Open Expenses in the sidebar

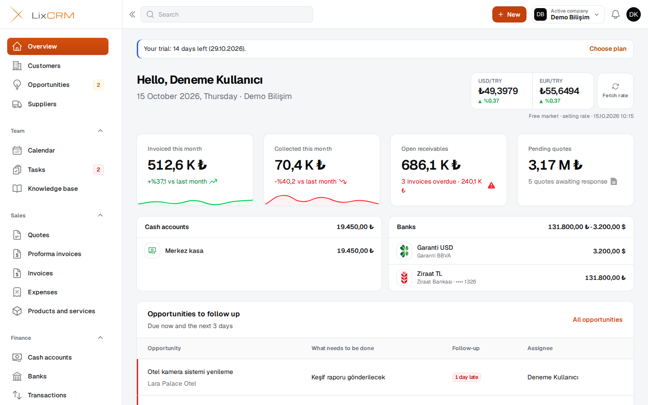[x=58, y=292]
